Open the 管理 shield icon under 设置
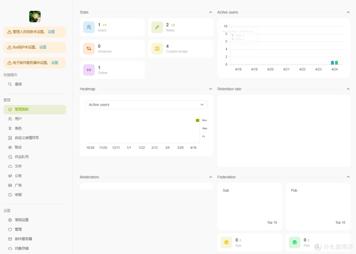 10,230
